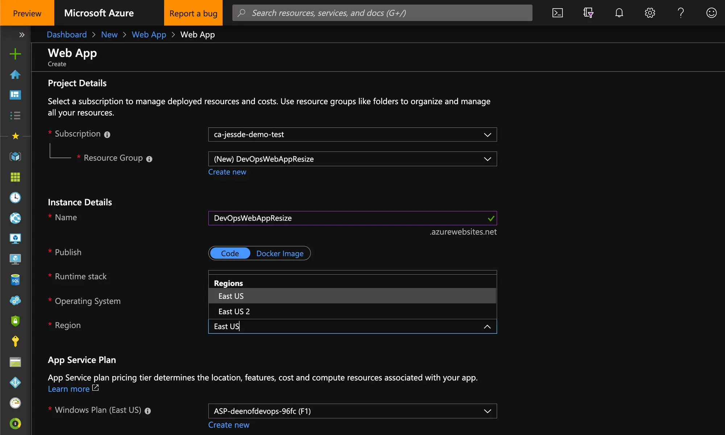Expand the left sidebar with double chevron
The image size is (725, 435).
pyautogui.click(x=22, y=35)
